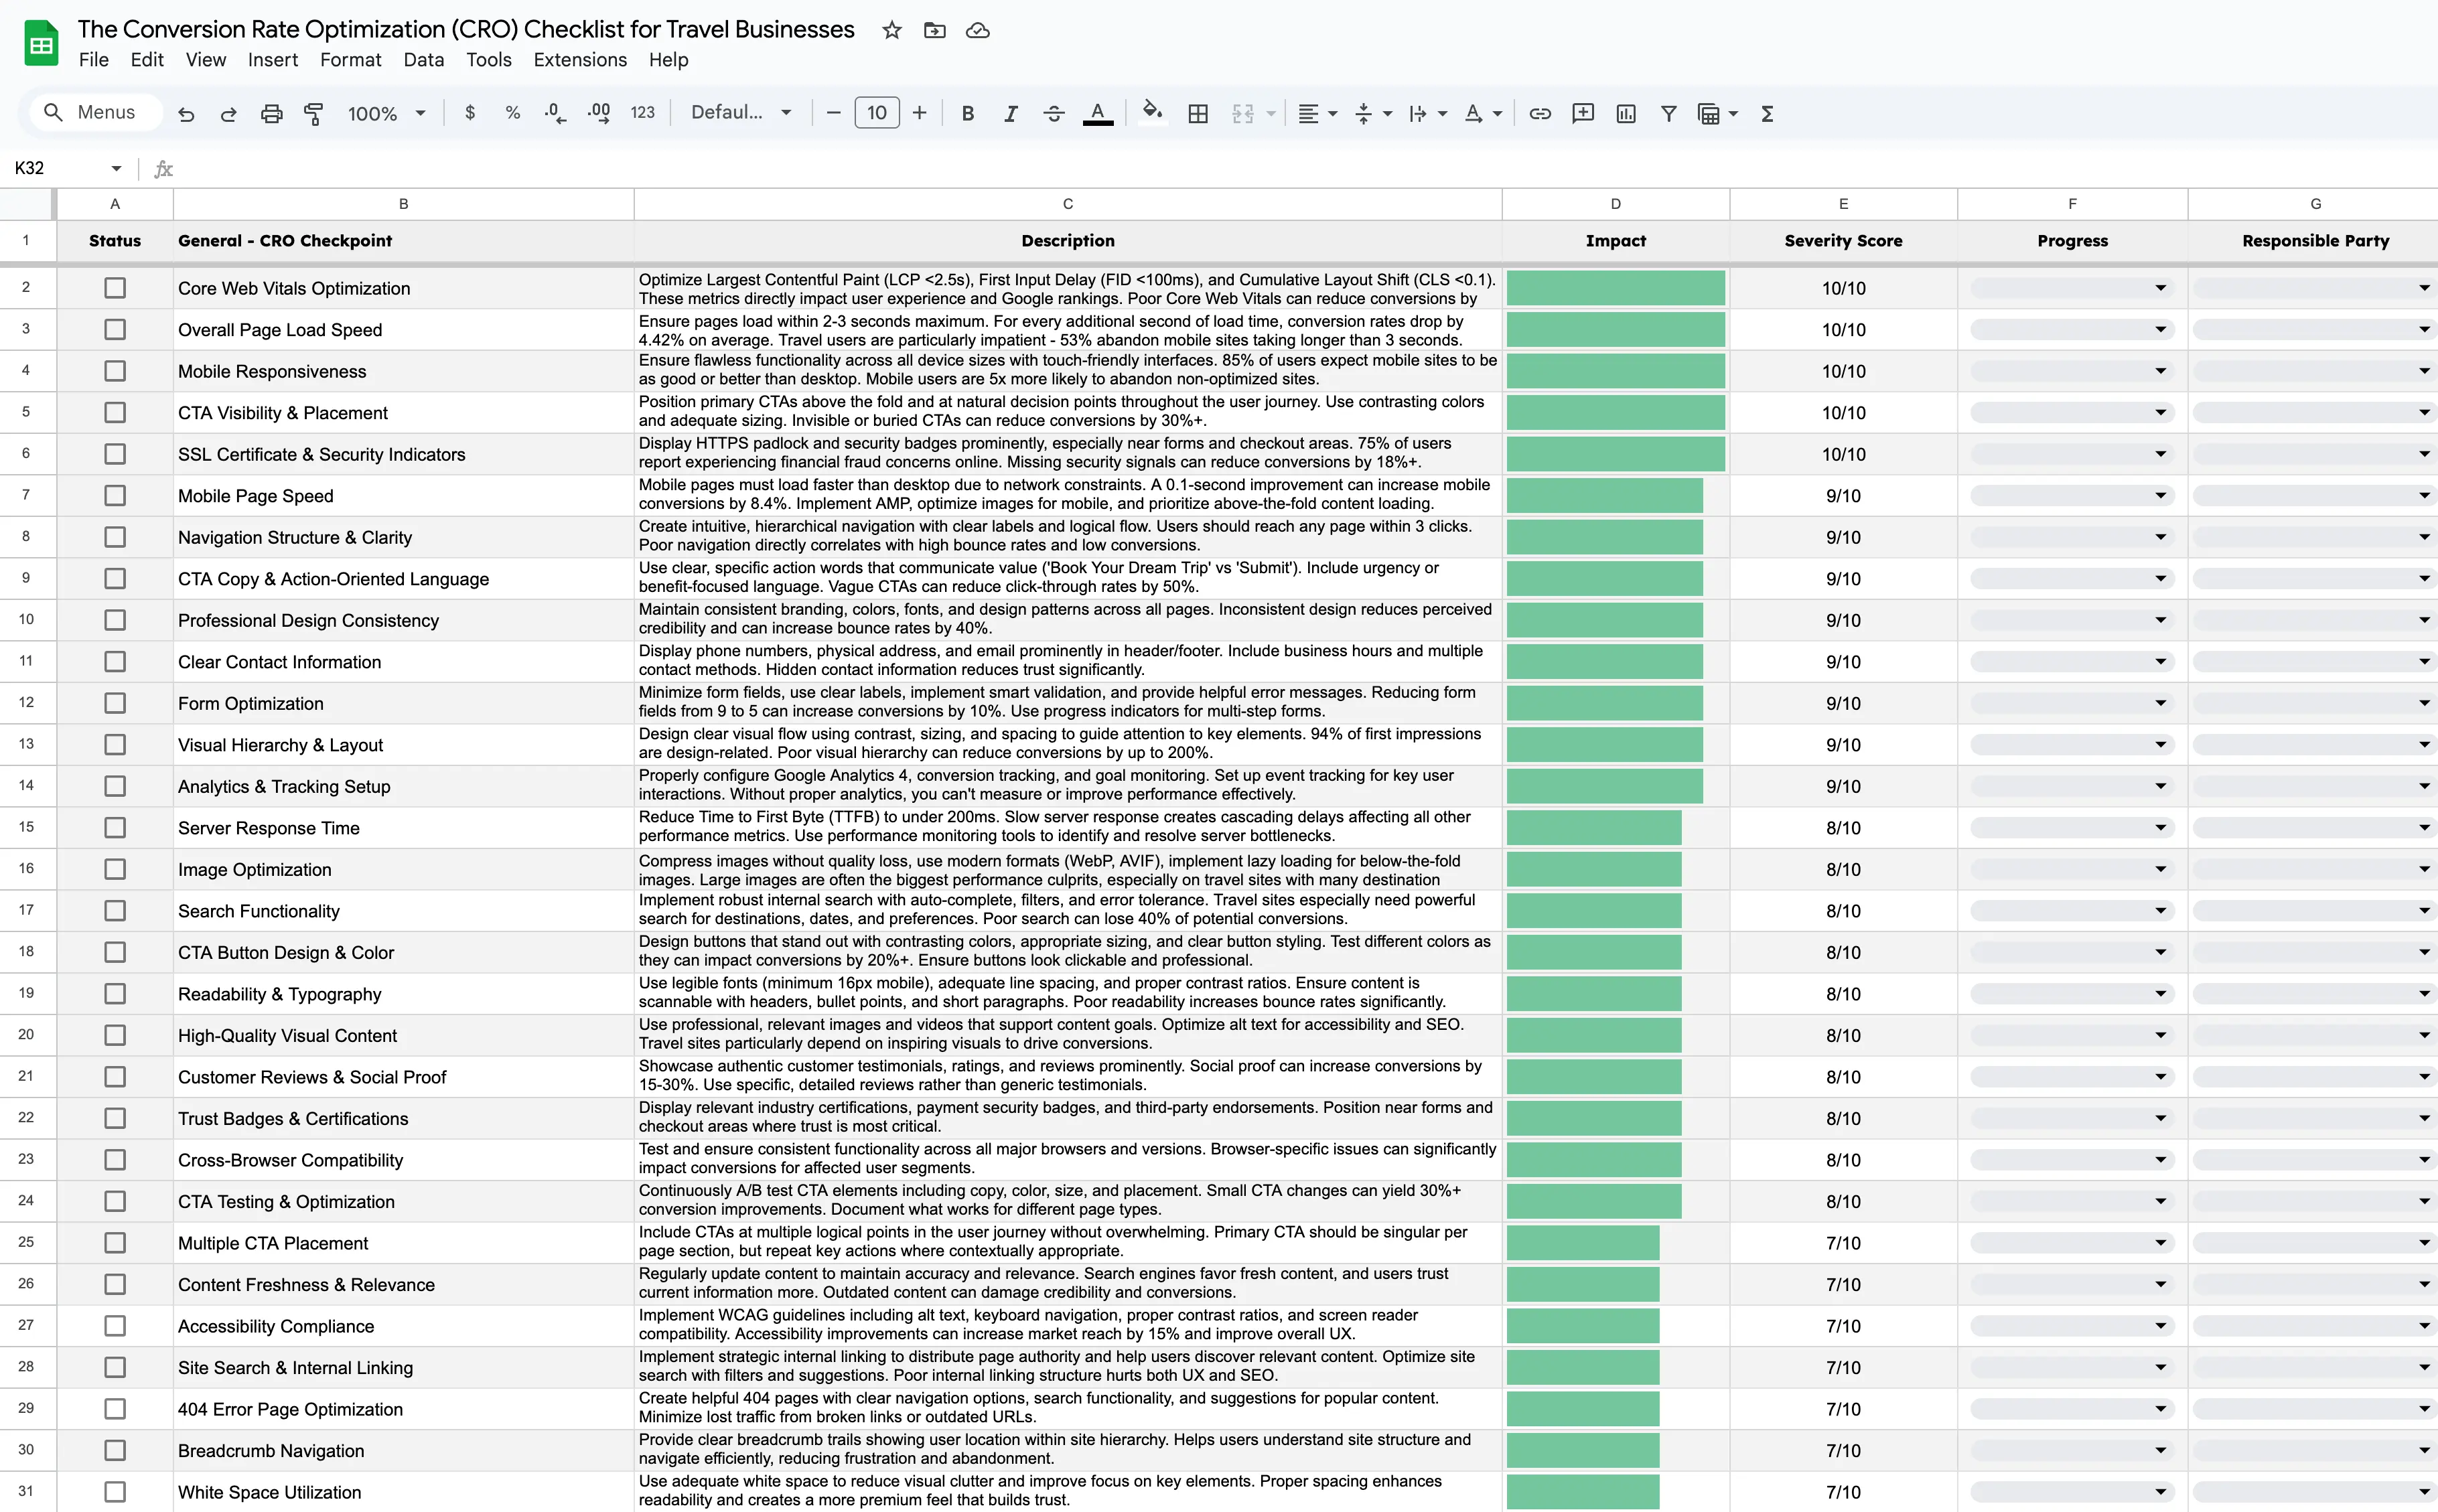2438x1512 pixels.
Task: Open the Extensions menu
Action: (579, 60)
